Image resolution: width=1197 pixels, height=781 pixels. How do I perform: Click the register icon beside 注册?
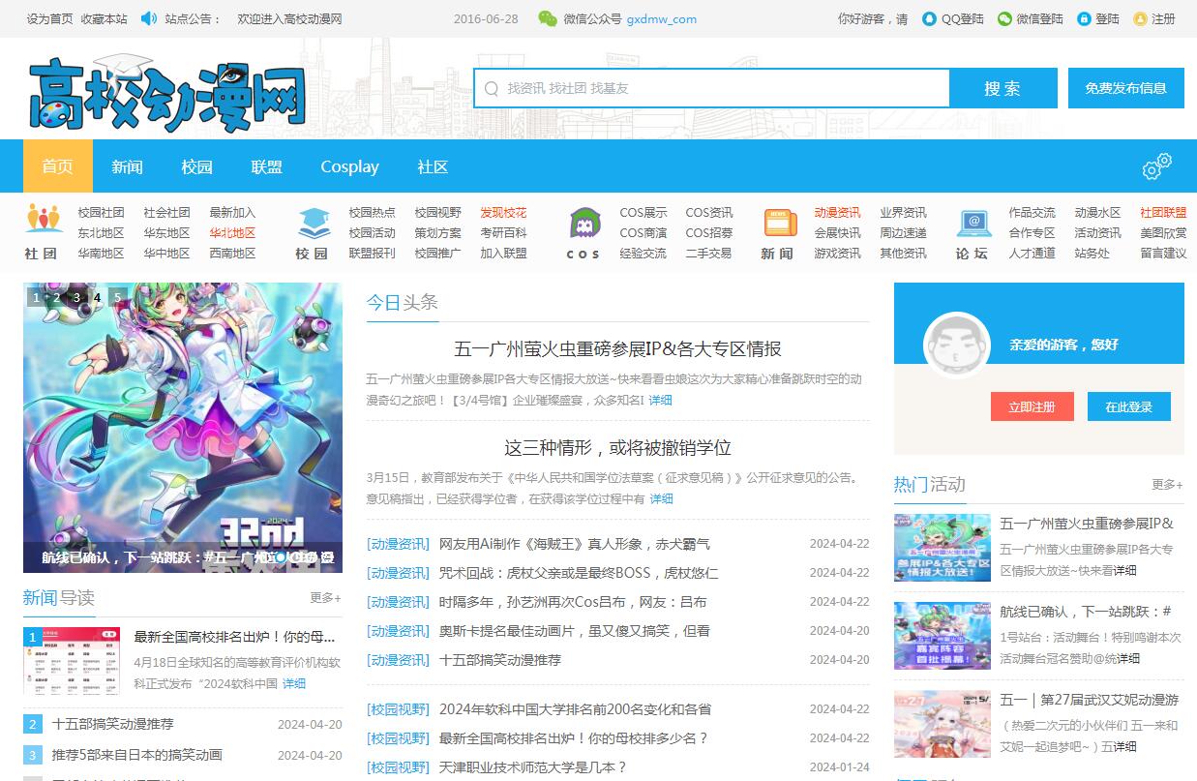click(1140, 18)
